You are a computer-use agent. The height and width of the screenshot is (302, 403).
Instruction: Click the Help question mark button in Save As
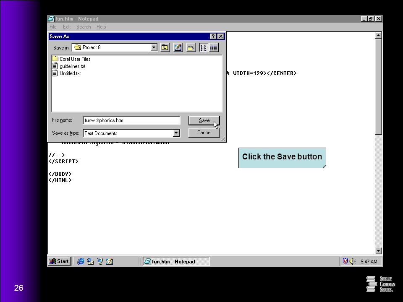click(x=213, y=36)
